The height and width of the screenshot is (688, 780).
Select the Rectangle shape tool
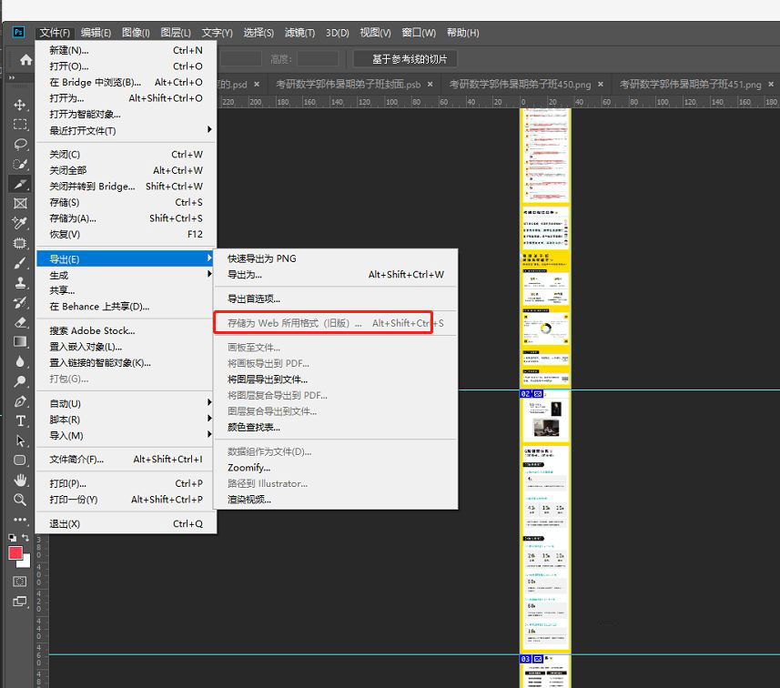pyautogui.click(x=20, y=460)
